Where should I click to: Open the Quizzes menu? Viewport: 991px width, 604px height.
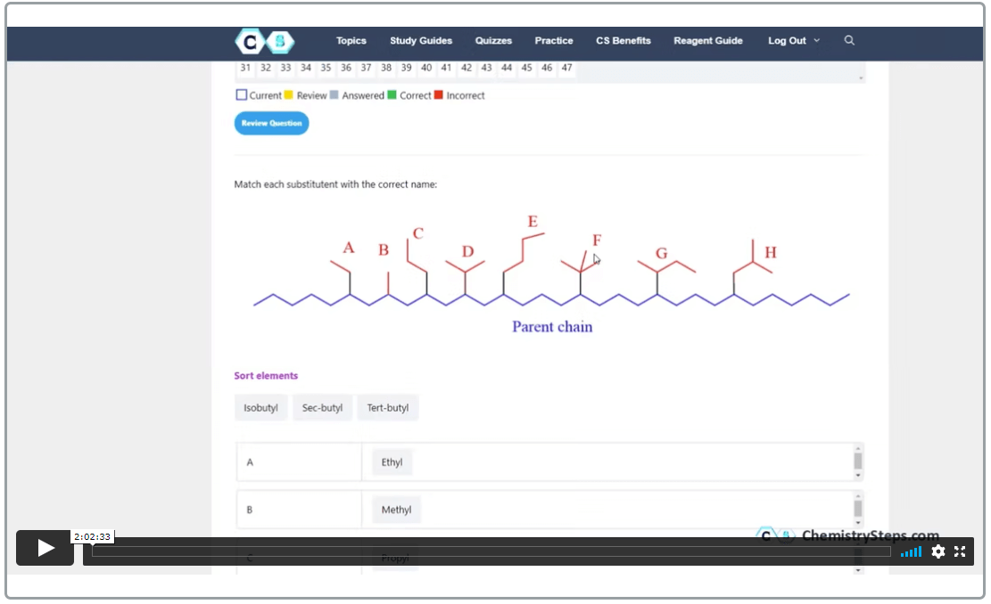point(493,41)
